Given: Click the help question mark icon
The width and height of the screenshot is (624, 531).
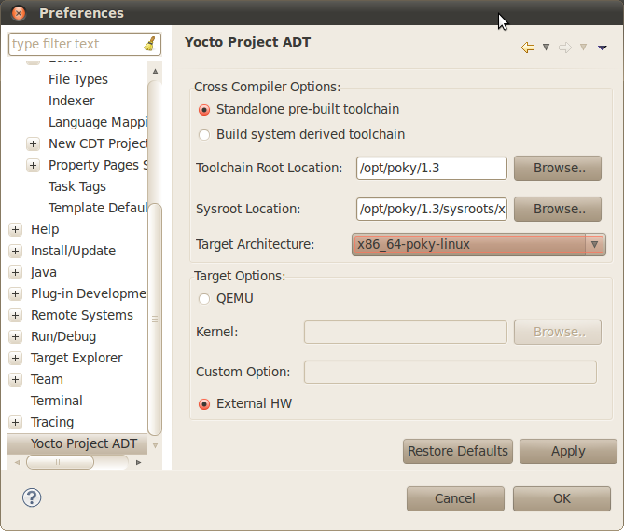Looking at the screenshot, I should coord(33,497).
